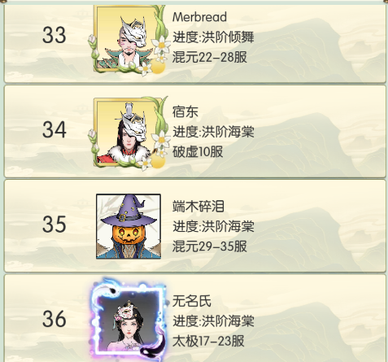This screenshot has width=388, height=362.
Task: Click rank number 34
Action: pos(54,129)
